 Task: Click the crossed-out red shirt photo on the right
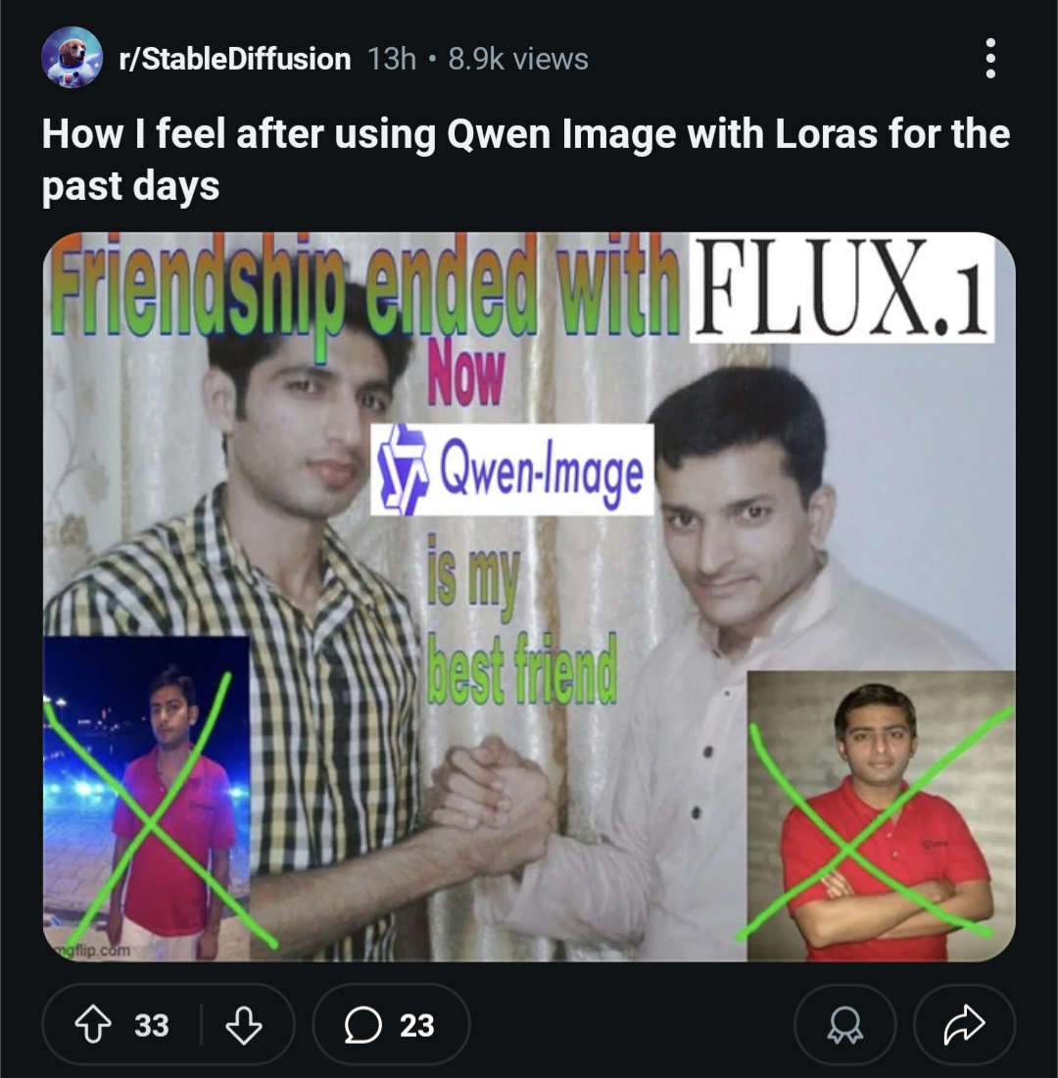pos(881,815)
